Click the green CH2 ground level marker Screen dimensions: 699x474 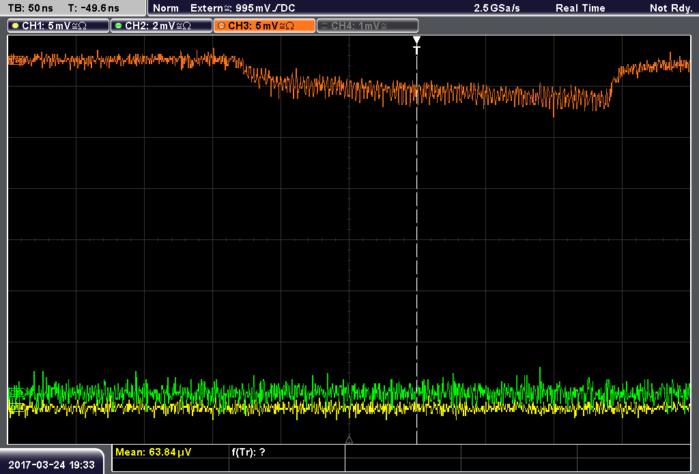(x=17, y=393)
